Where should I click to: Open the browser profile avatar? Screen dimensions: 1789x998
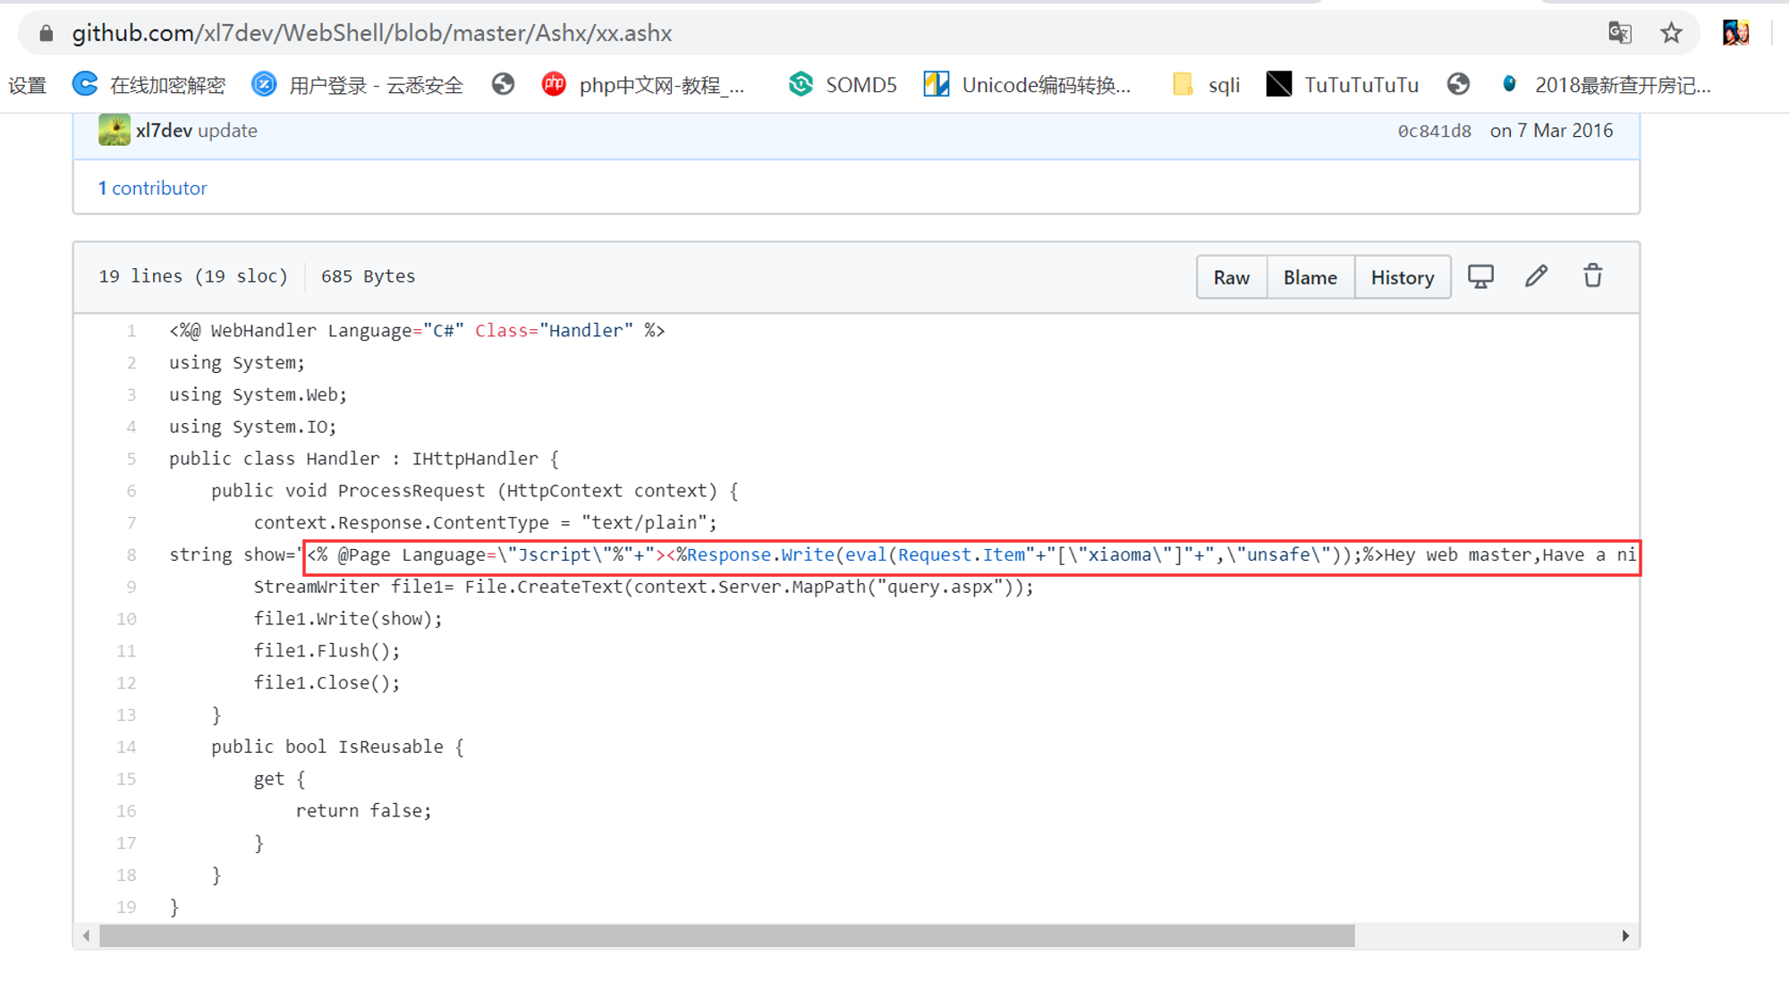(1735, 34)
